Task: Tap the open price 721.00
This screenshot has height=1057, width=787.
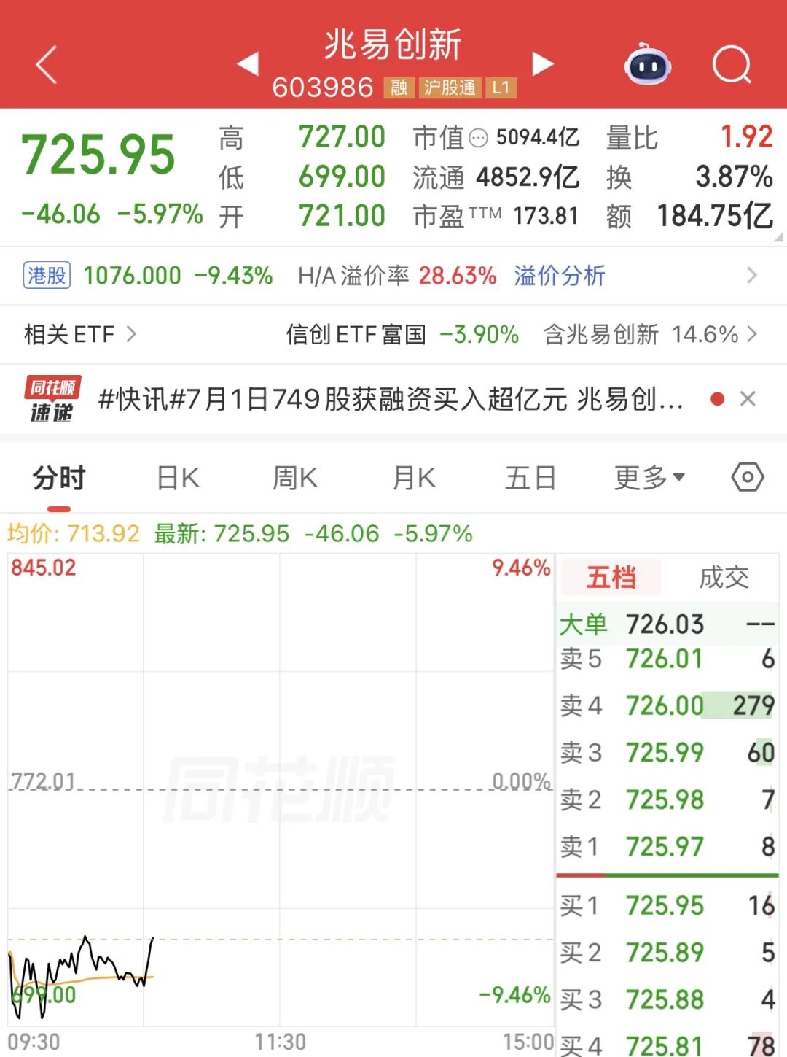Action: (342, 215)
